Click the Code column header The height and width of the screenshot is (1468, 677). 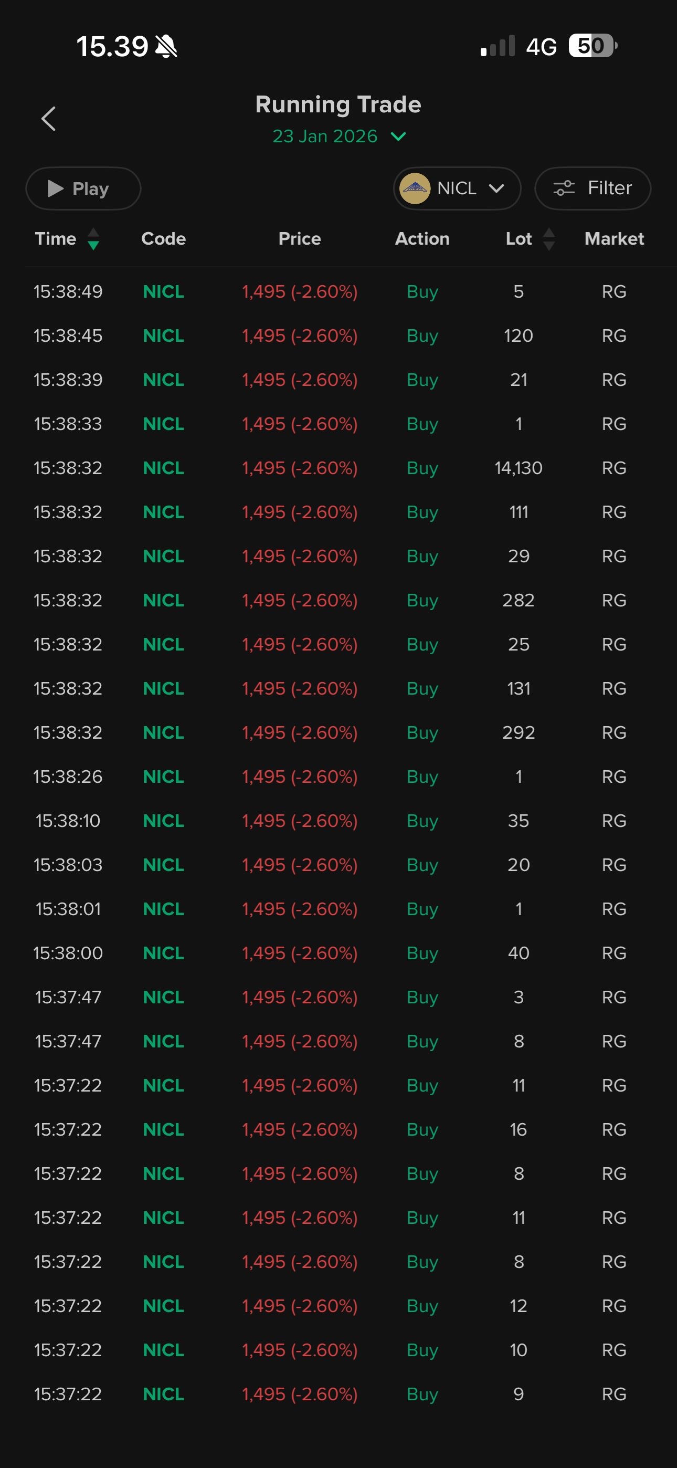point(164,239)
